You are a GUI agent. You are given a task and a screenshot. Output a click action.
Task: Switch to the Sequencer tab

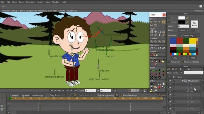(x=25, y=96)
